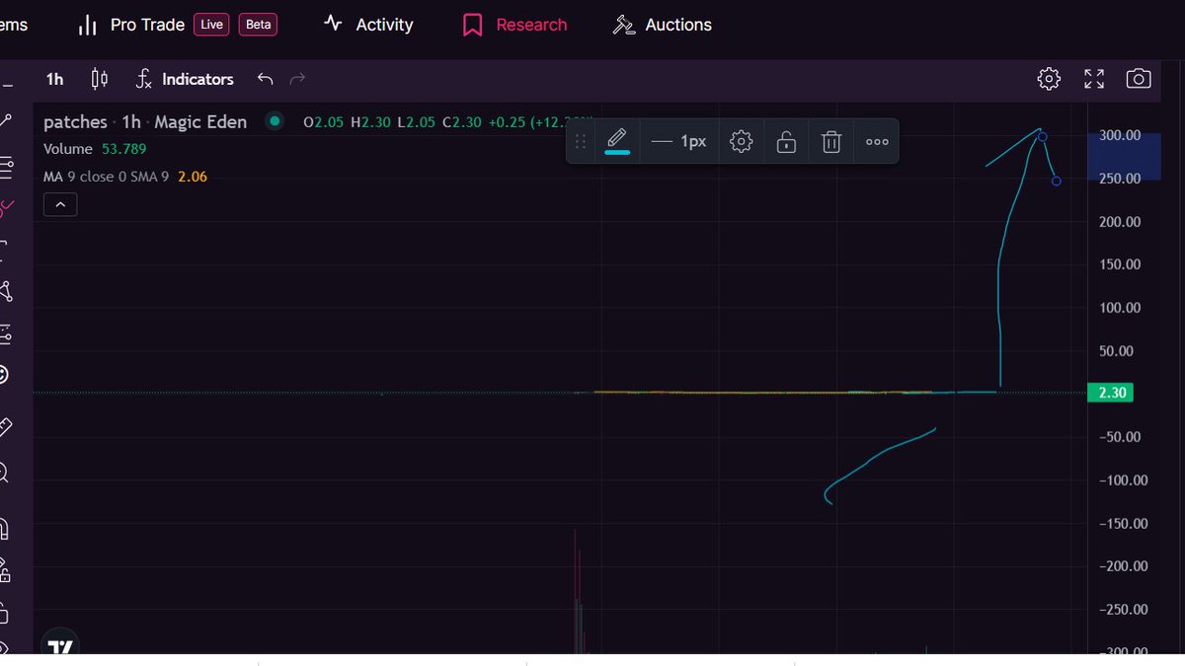Select the trend line tool in sidebar

[5, 121]
